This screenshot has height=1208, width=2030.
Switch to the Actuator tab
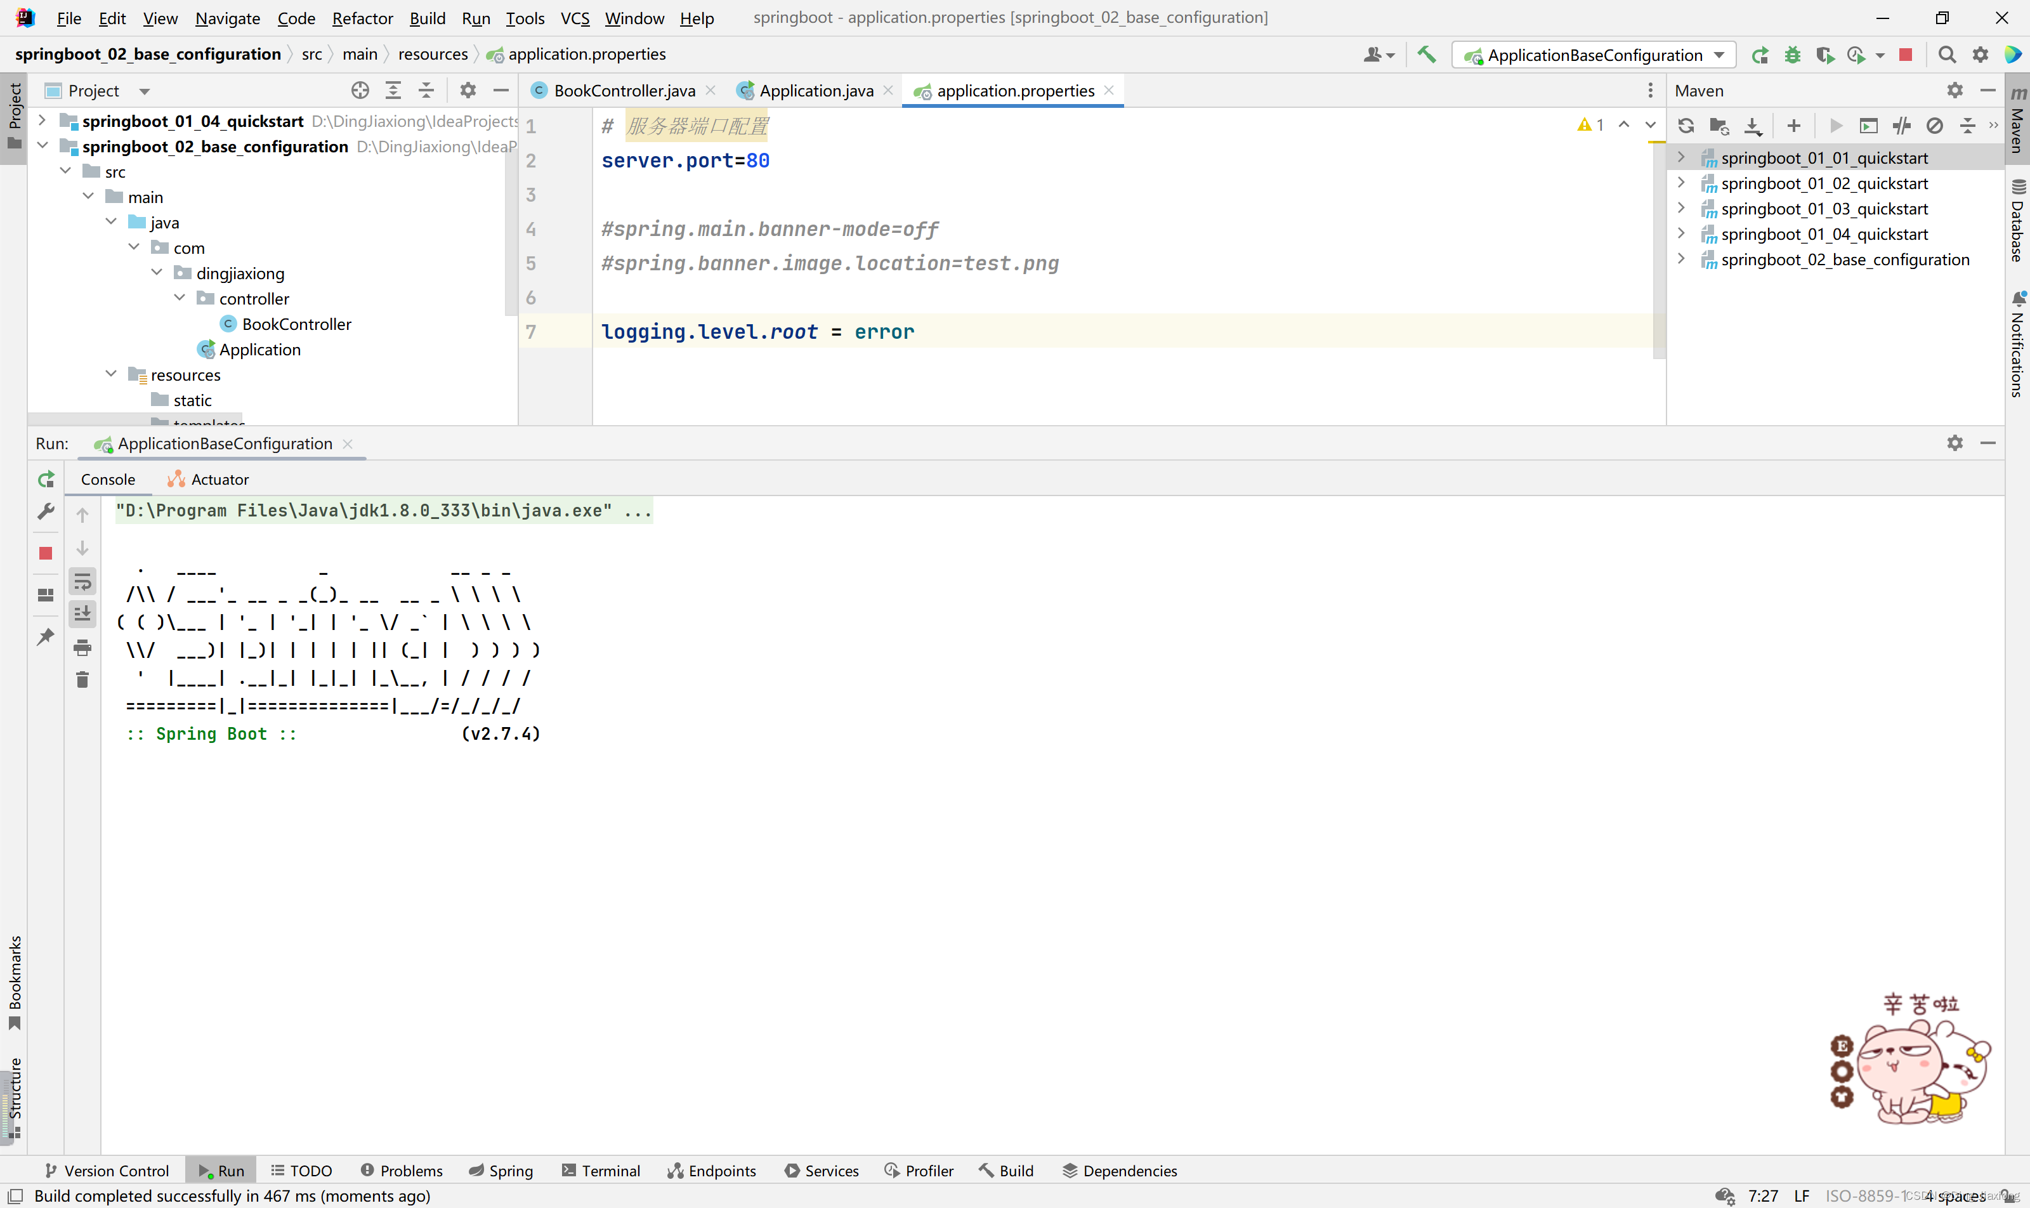pyautogui.click(x=208, y=480)
